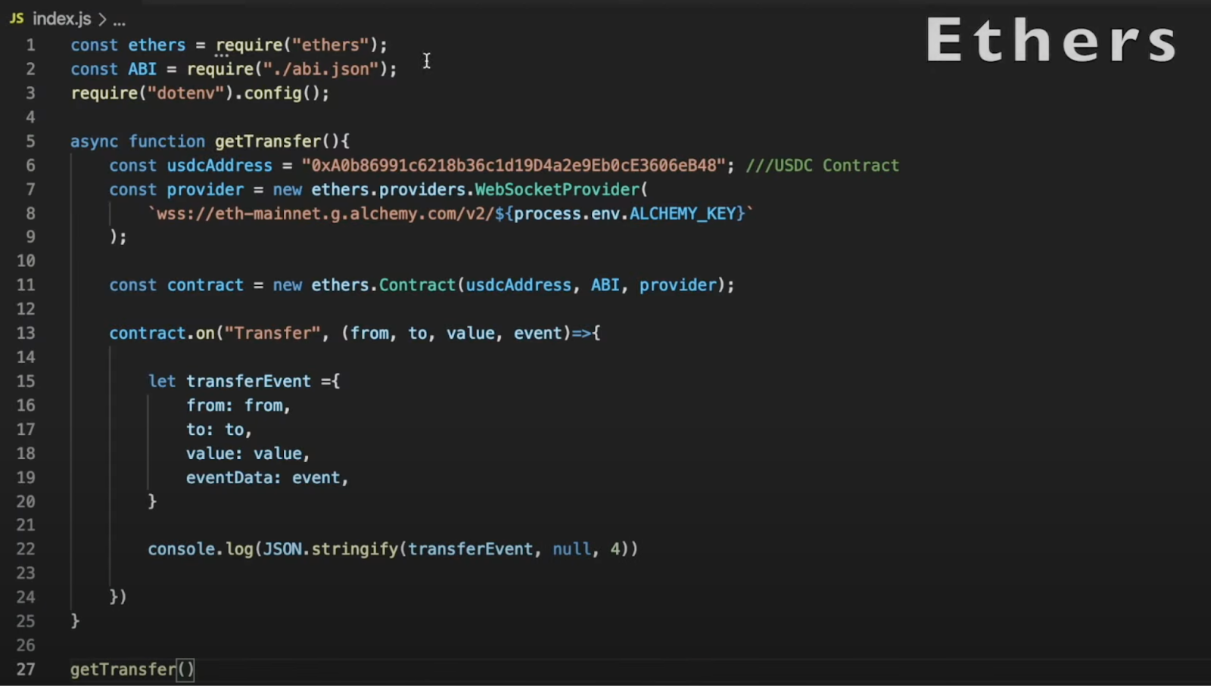Click ethers.Contract on line 11
Image resolution: width=1211 pixels, height=686 pixels.
pyautogui.click(x=383, y=285)
